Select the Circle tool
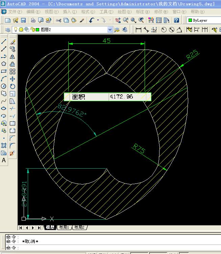 4,86
